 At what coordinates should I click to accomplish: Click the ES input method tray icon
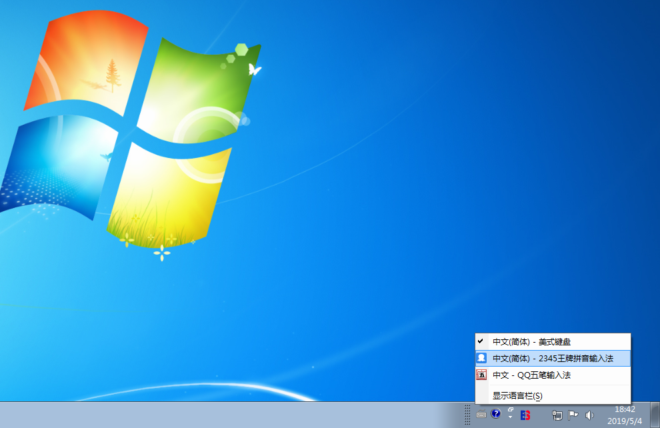click(525, 414)
